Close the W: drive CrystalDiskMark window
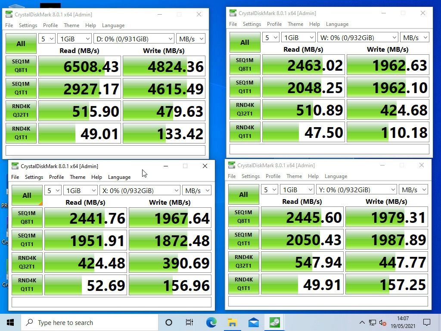Image resolution: width=441 pixels, height=331 pixels. click(423, 13)
